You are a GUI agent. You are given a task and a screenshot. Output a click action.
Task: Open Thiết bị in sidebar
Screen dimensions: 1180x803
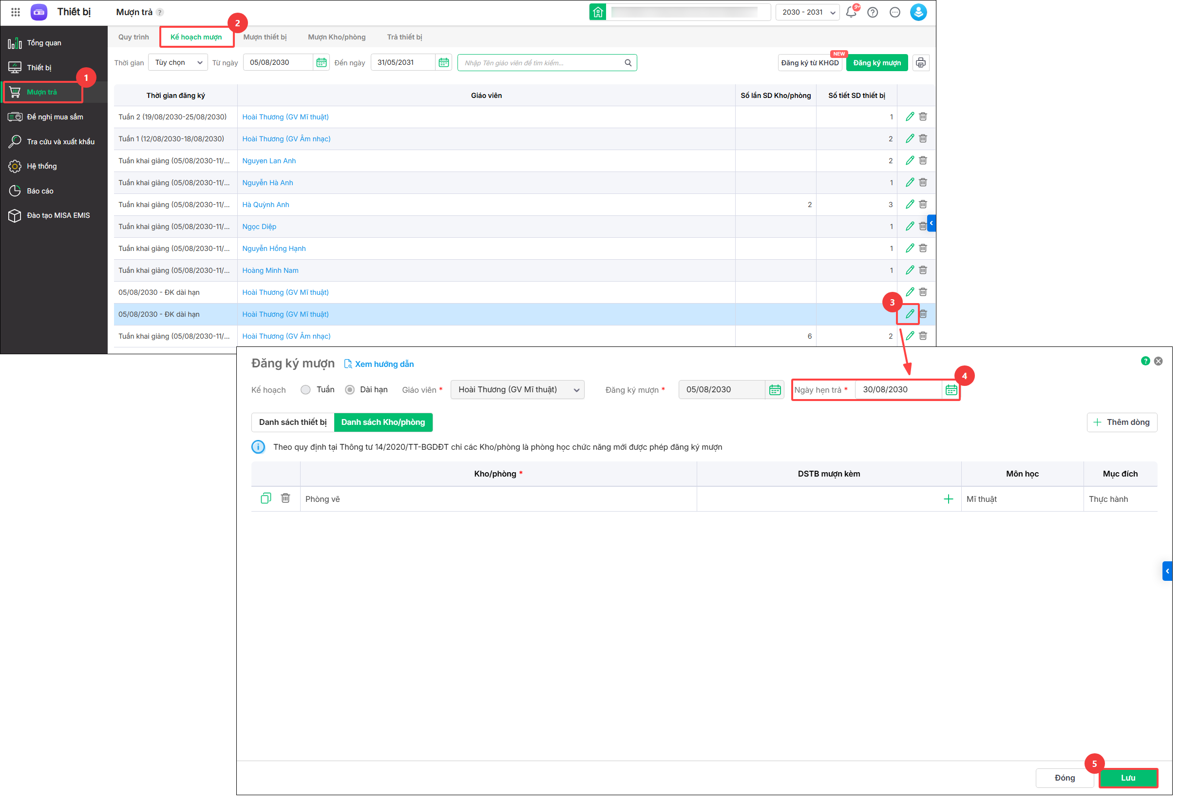pyautogui.click(x=54, y=68)
